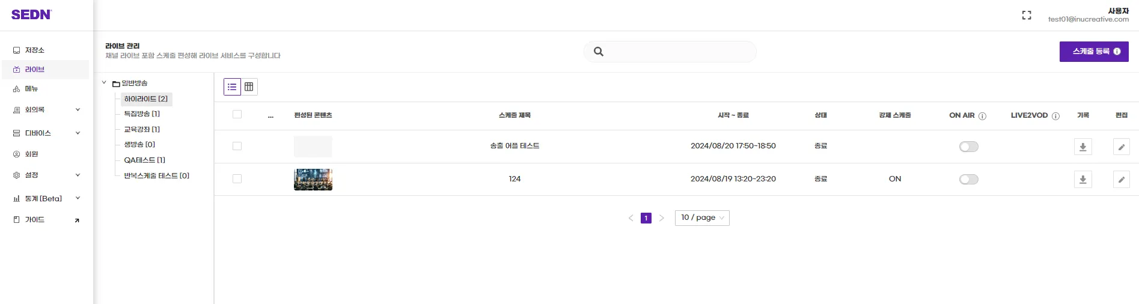Image resolution: width=1139 pixels, height=304 pixels.
Task: Go to previous page arrow
Action: click(x=631, y=218)
